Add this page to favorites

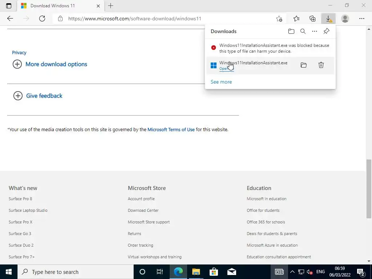click(279, 19)
